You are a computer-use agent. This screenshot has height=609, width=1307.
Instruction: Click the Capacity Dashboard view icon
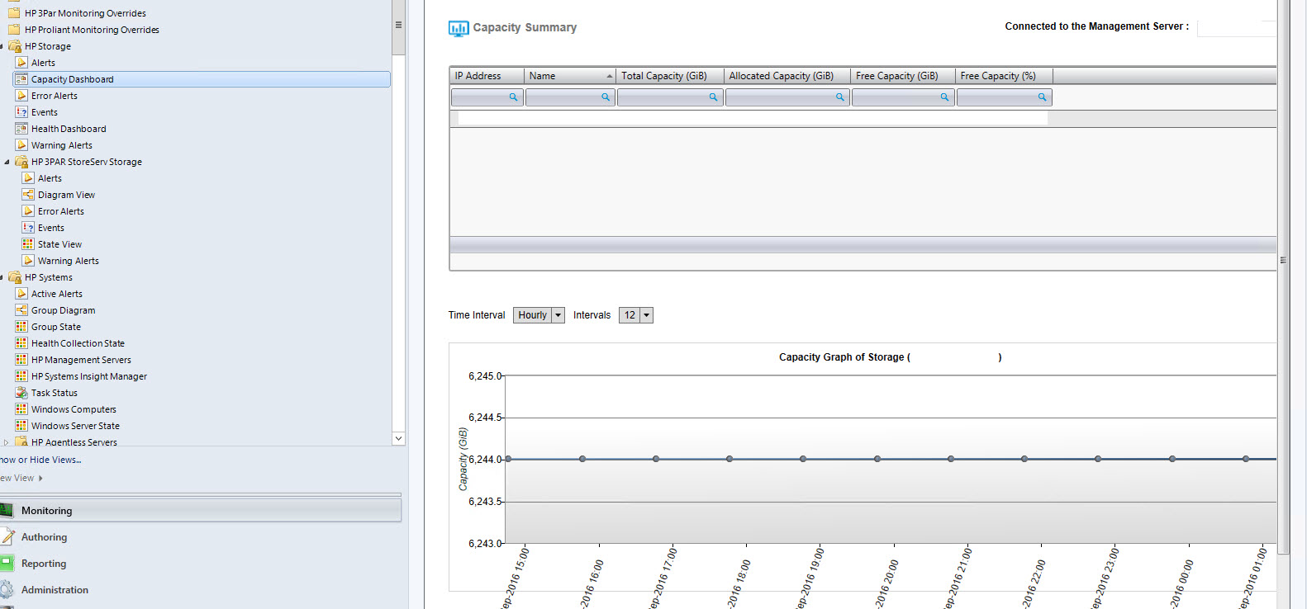click(x=21, y=79)
